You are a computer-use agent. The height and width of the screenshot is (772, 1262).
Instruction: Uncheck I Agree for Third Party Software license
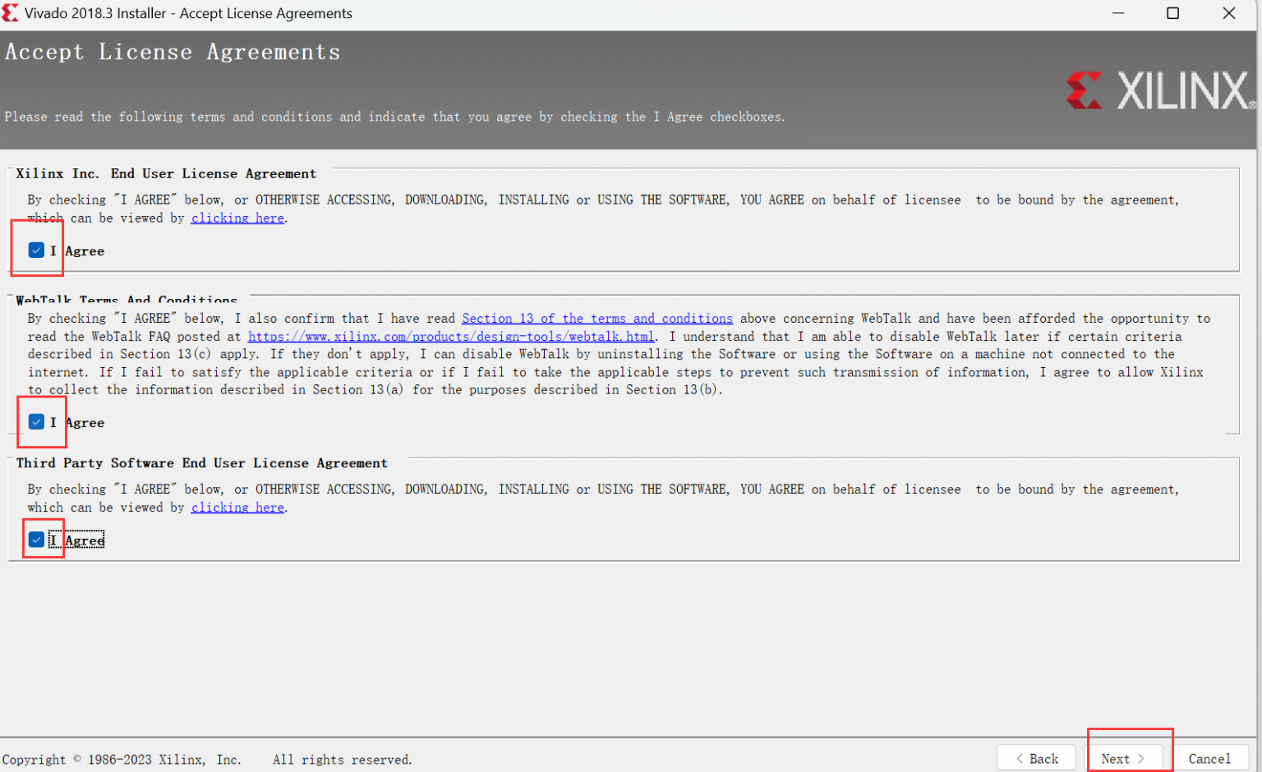click(x=36, y=540)
